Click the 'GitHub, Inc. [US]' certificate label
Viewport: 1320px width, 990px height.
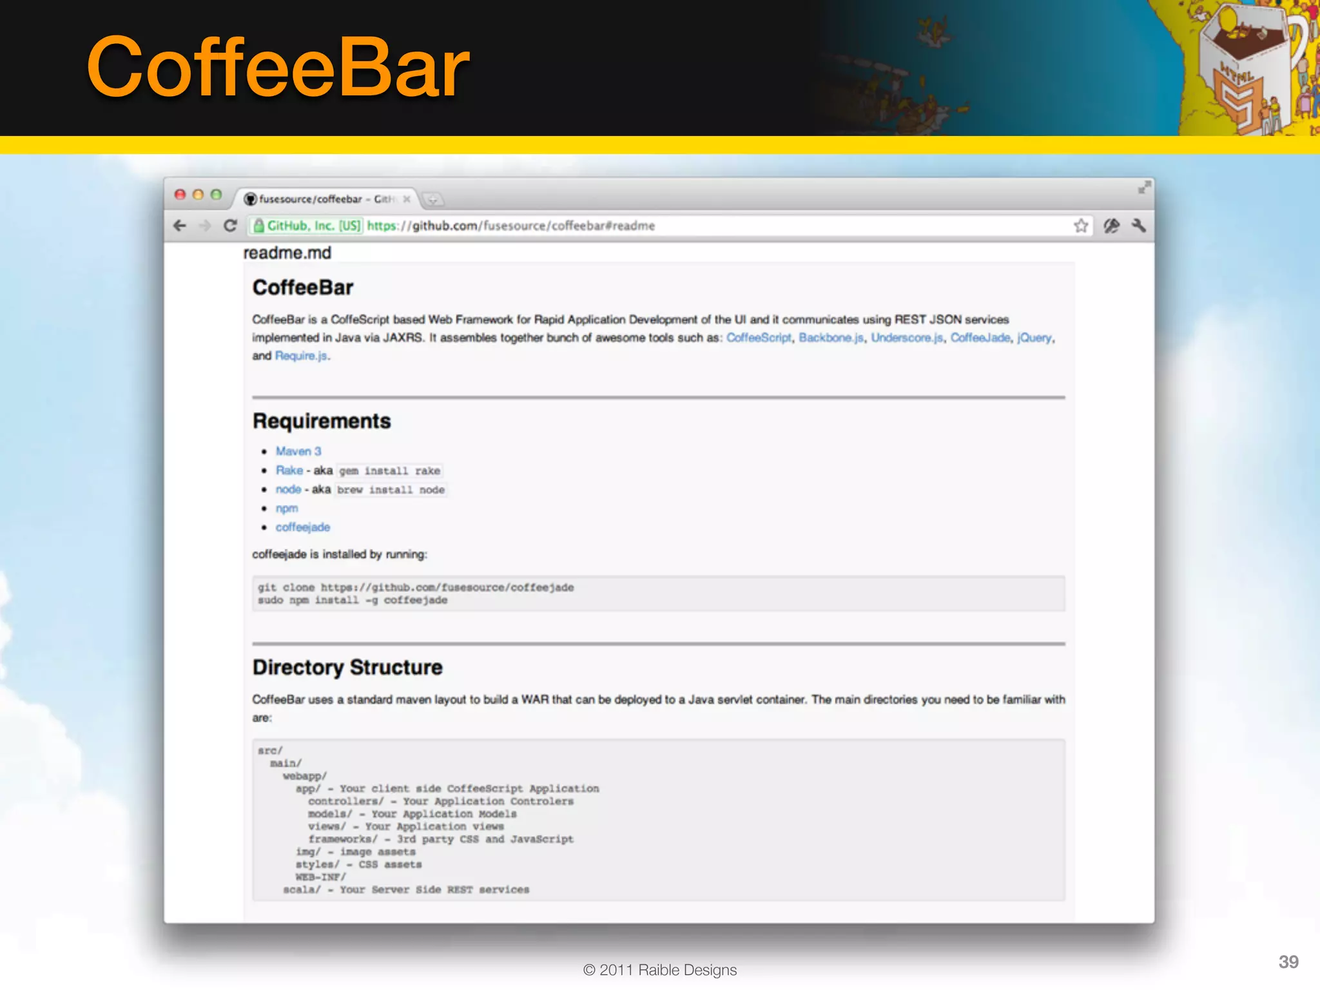[x=314, y=226]
